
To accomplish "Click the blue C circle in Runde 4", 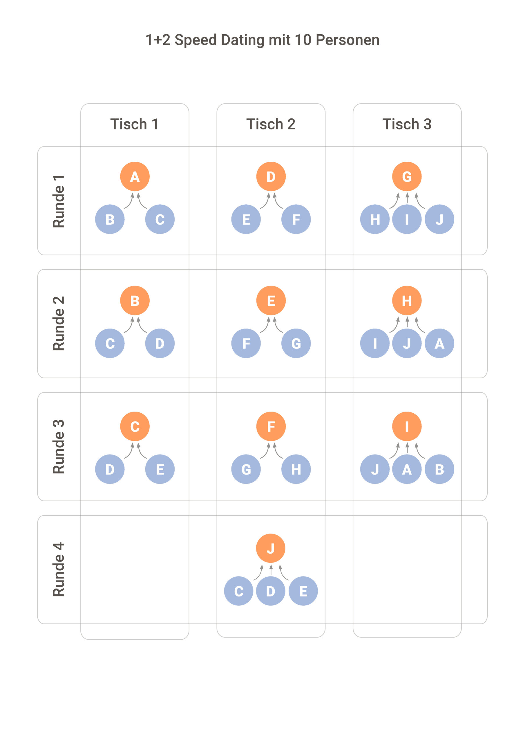I will point(238,591).
